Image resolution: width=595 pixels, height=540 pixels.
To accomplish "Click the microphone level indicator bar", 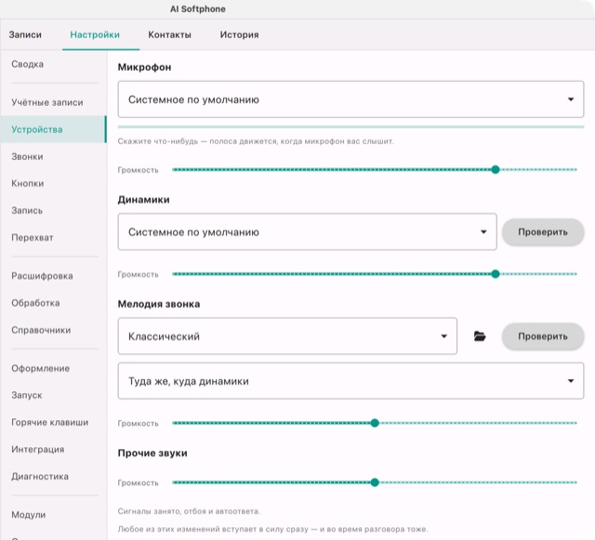I will pos(350,126).
